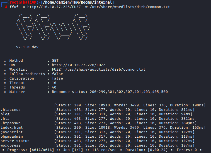Image resolution: width=211 pixels, height=153 pixels.
Task: Select the .htpasswd result entry
Action: point(11,123)
